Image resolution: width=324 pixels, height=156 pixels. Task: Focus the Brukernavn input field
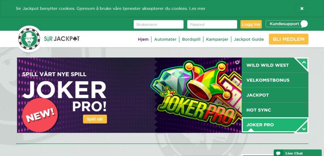click(x=159, y=24)
